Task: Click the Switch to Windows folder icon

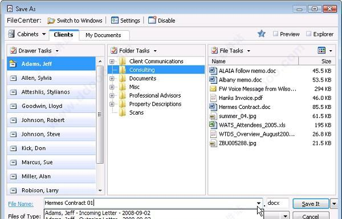Action: (51, 21)
